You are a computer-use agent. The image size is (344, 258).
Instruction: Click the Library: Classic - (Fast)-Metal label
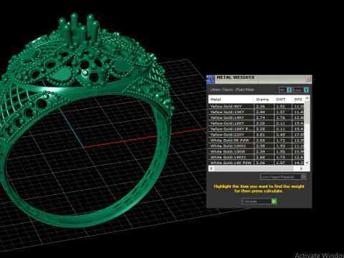pos(232,90)
